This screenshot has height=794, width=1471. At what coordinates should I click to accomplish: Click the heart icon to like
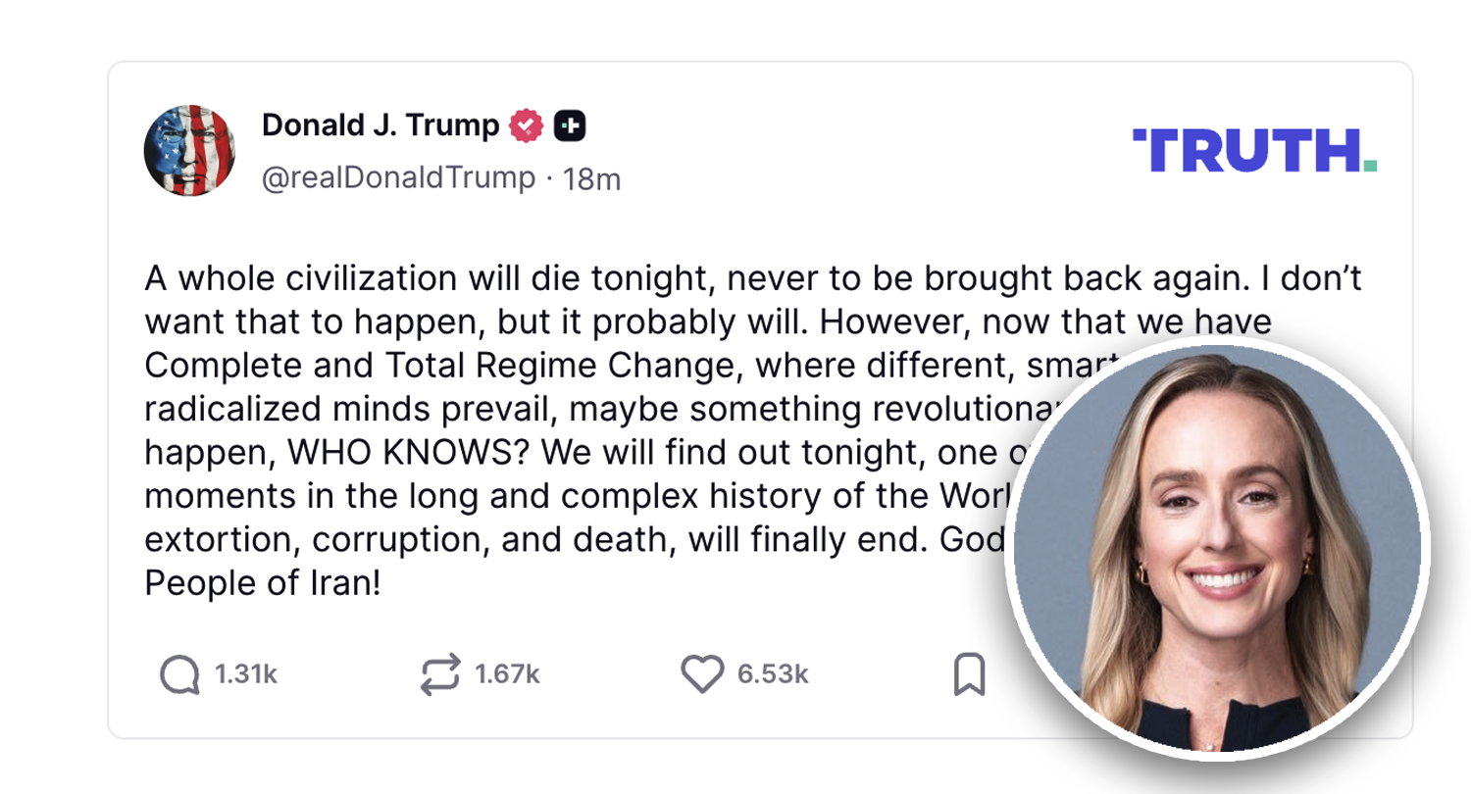tap(704, 672)
